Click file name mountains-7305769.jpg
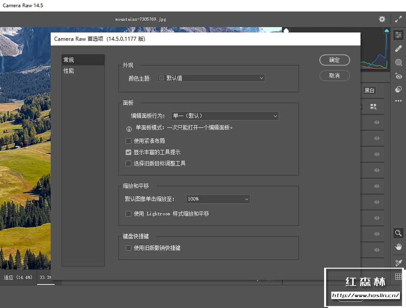 point(140,19)
